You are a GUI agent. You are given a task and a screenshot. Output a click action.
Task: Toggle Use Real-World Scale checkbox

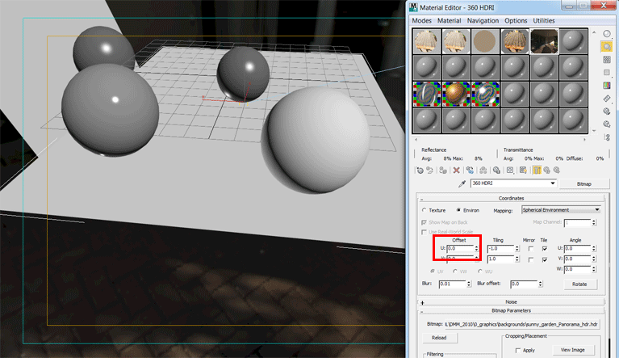click(424, 232)
